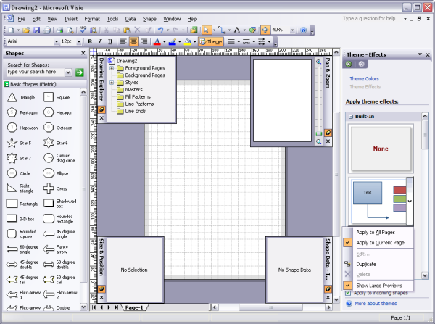Open the Shape menu
435x324 pixels.
[149, 19]
